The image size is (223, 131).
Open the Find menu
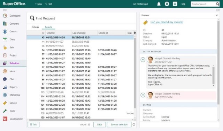click(49, 4)
